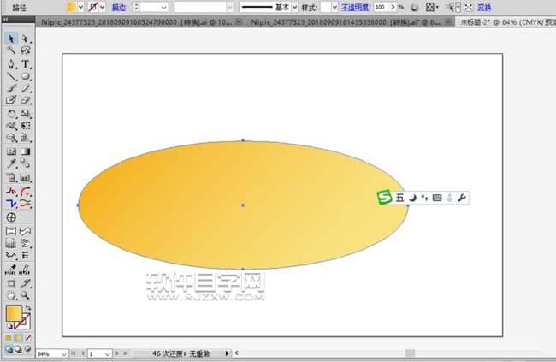Select the Artboard tool

(x=11, y=283)
